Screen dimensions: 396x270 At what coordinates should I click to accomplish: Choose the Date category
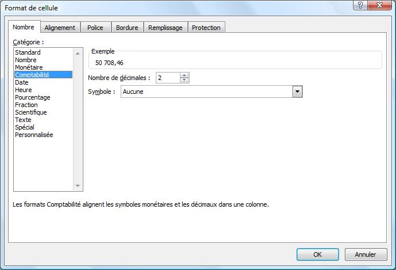click(x=22, y=82)
